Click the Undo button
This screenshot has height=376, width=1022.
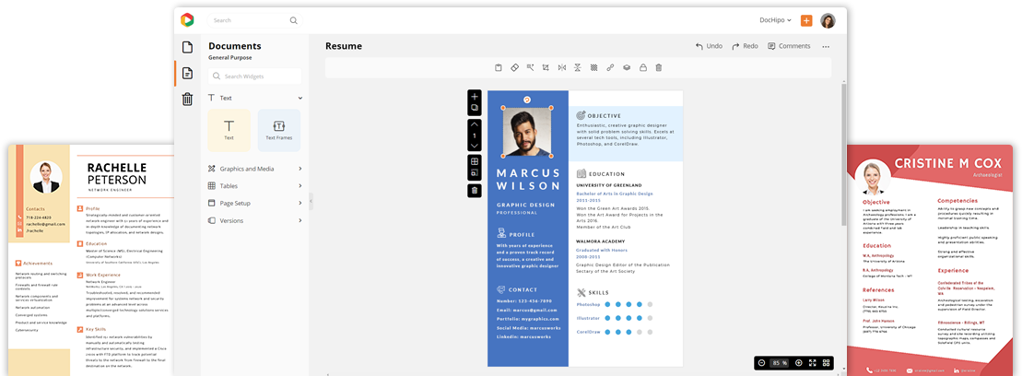[x=709, y=46]
